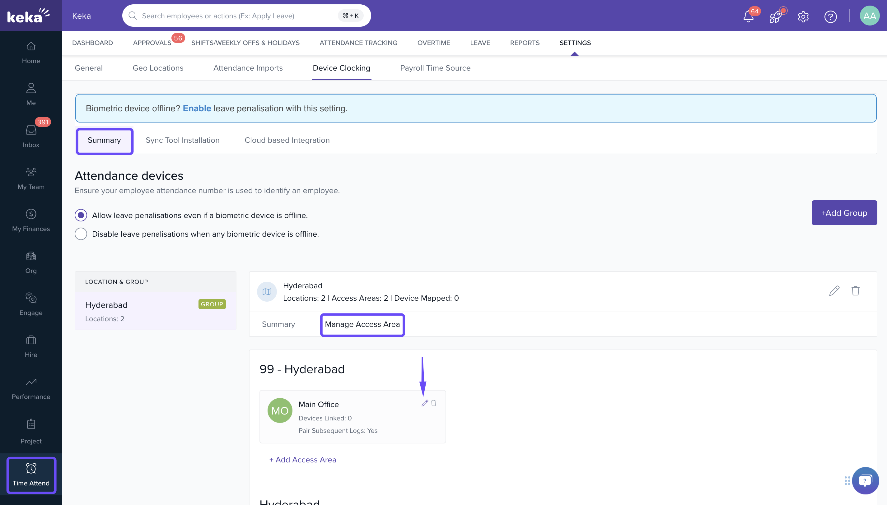Screen dimensions: 887x505
Task: Click + Add Access Area link
Action: tap(303, 460)
